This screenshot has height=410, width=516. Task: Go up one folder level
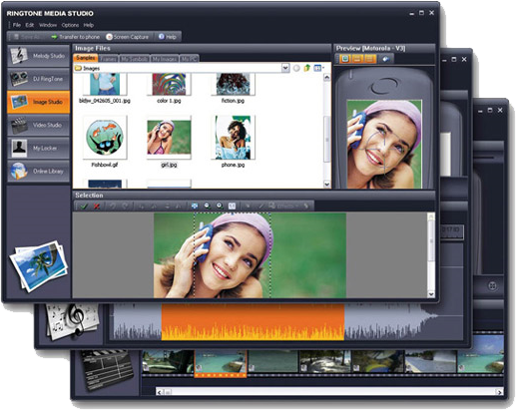coord(307,68)
